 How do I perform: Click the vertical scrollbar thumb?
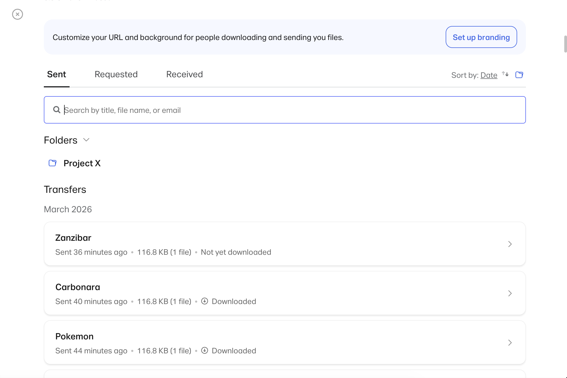click(565, 44)
